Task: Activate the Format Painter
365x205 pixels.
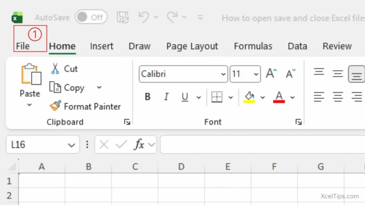Action: pos(86,106)
